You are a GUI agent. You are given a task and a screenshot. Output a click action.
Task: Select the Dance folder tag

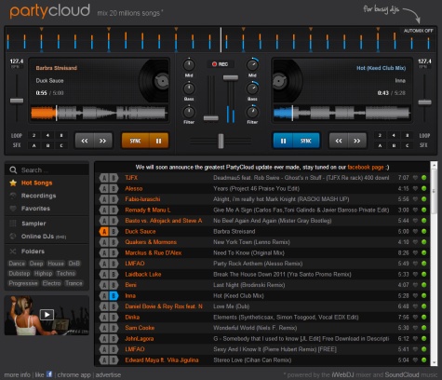tap(17, 264)
